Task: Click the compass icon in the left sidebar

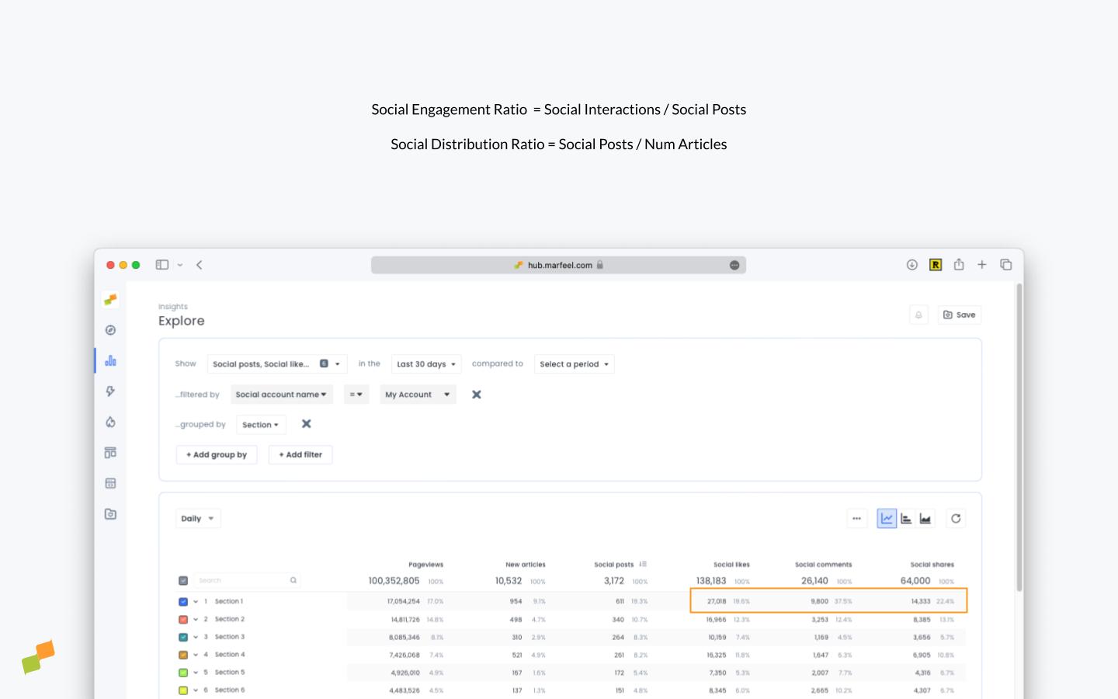Action: pos(109,329)
